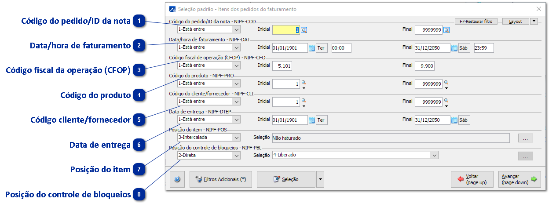Image resolution: width=556 pixels, height=207 pixels.
Task: Click the Sáb weekday button in Data de entrega
Action: [x=465, y=120]
